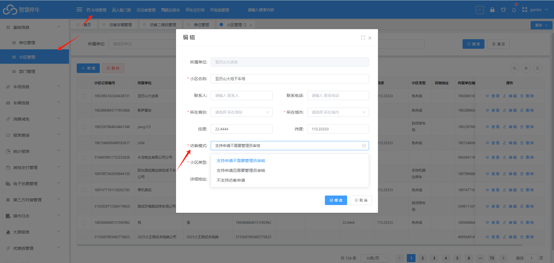This screenshot has width=554, height=263.
Task: Go to page 3
Action: point(434,258)
